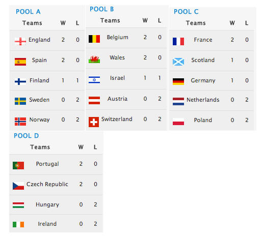Click the Wales dragon flag icon
This screenshot has height=238, width=263.
point(94,59)
